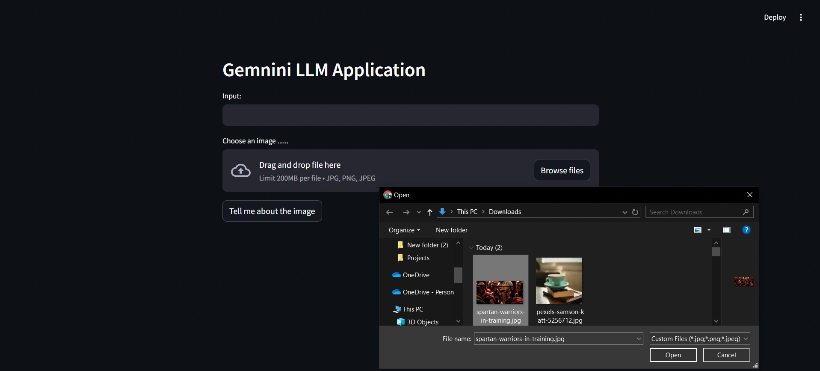Expand the file type filter dropdown
The image size is (820, 371).
(746, 339)
